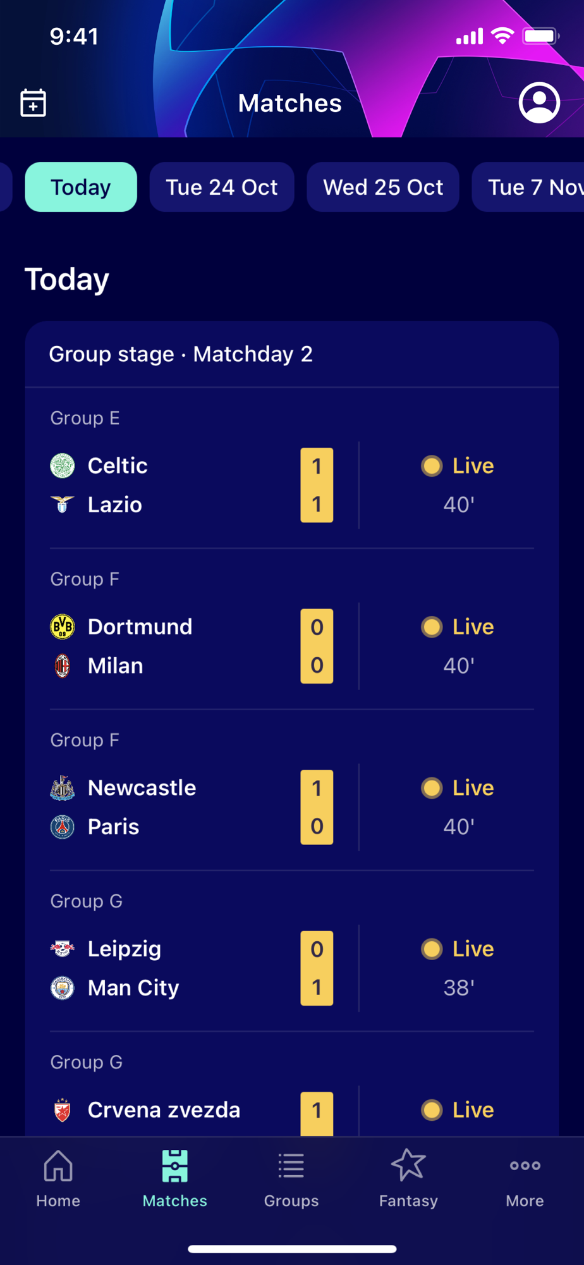Screen dimensions: 584x1265
Task: Select the Today date filter
Action: [81, 187]
